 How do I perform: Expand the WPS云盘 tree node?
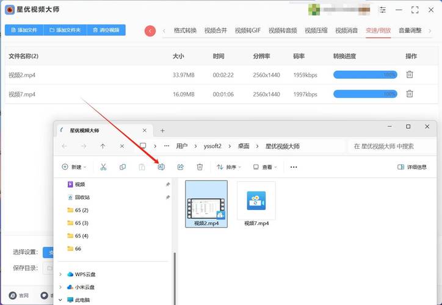pyautogui.click(x=60, y=274)
